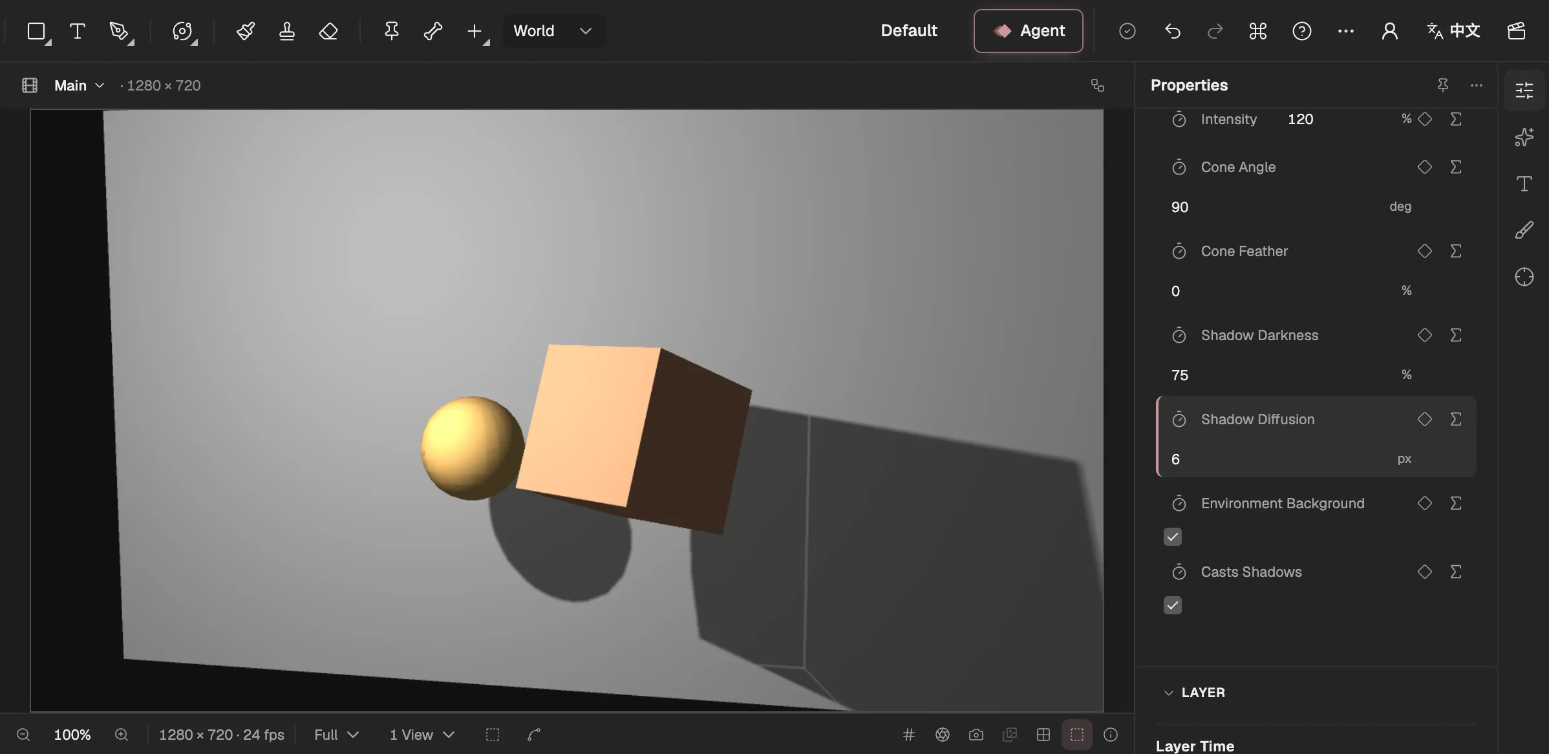Uncheck the Casts Shadows checkbox
Viewport: 1549px width, 754px height.
(x=1173, y=605)
